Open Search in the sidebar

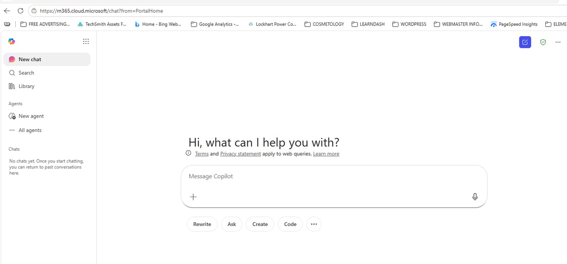(47, 73)
